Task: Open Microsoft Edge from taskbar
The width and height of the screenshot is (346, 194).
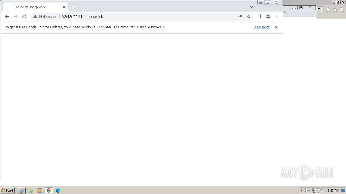Action: coord(58,190)
